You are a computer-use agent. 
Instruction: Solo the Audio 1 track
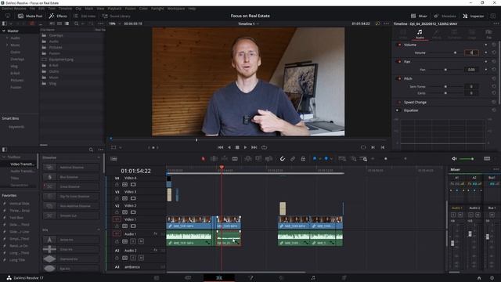[x=133, y=241]
